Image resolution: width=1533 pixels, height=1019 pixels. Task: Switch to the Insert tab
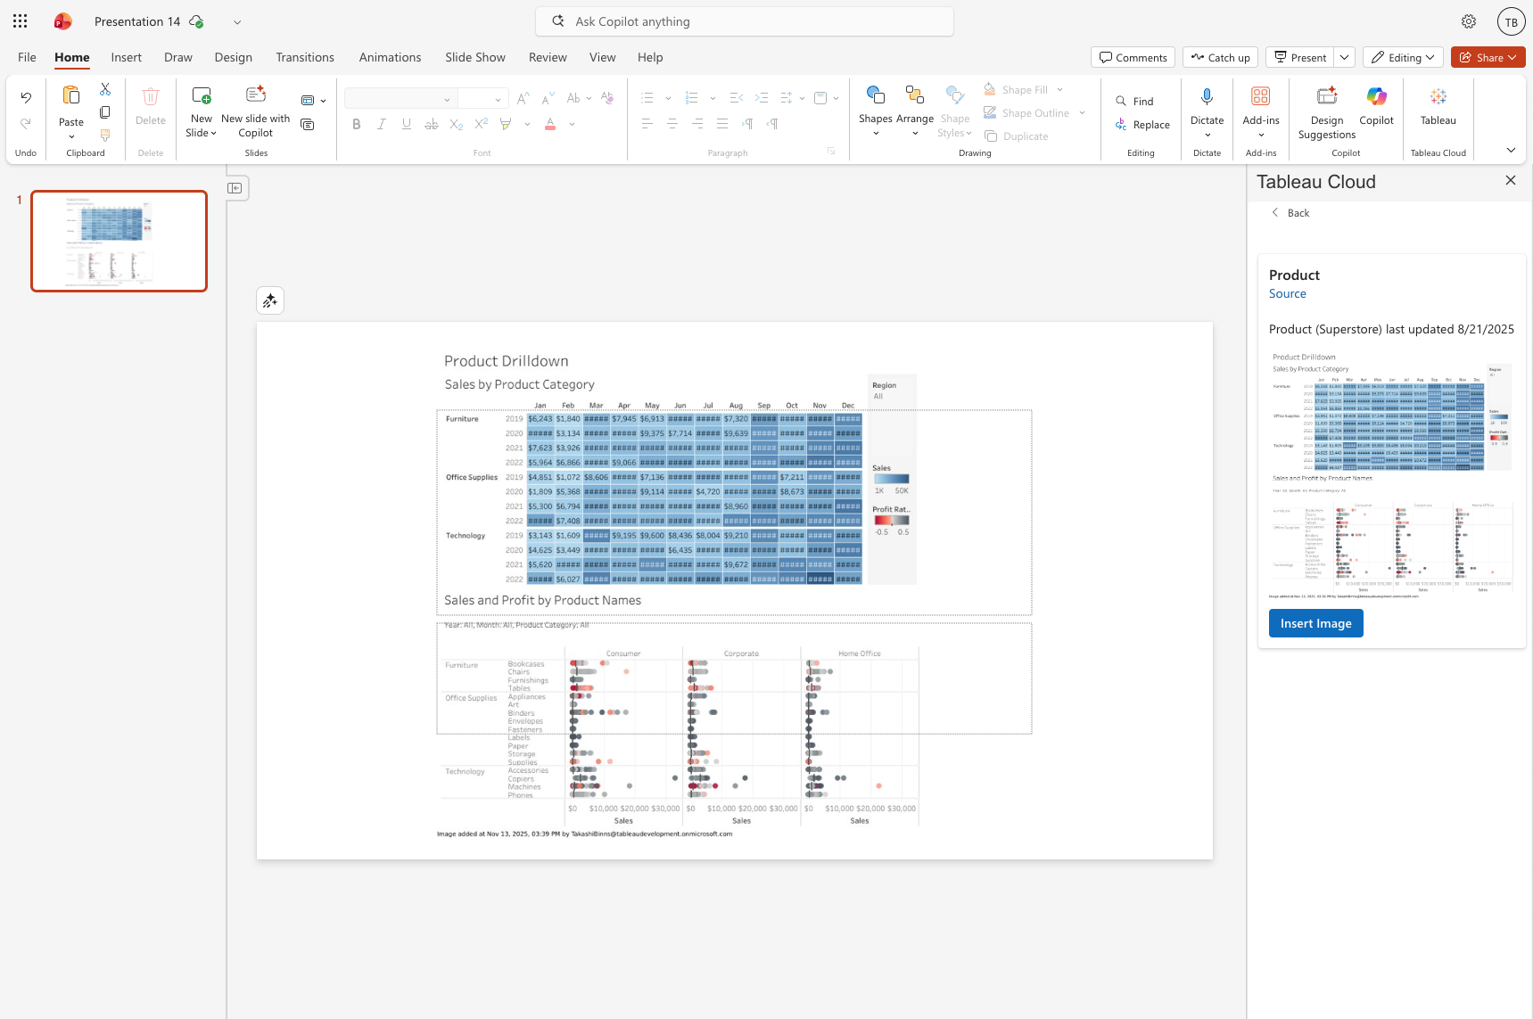pos(126,58)
